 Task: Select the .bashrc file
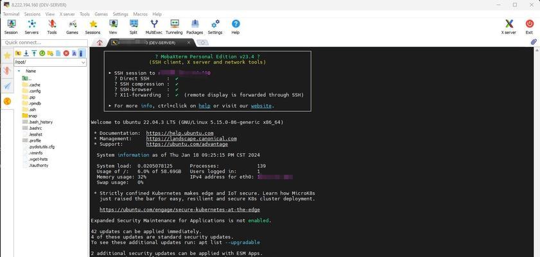click(32, 128)
